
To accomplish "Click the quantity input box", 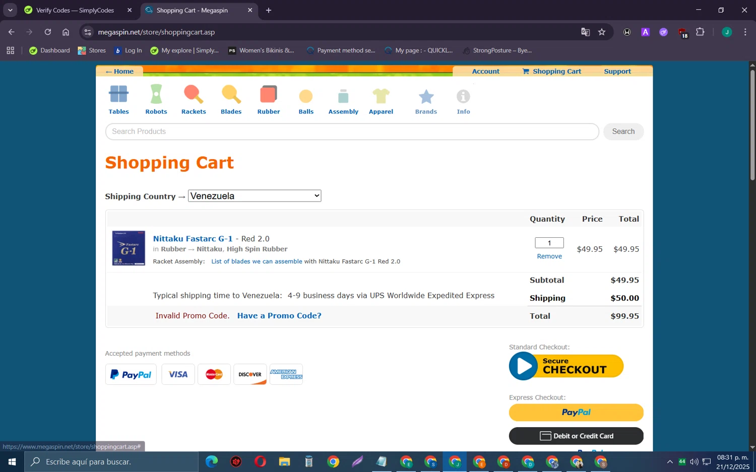I will tap(549, 243).
